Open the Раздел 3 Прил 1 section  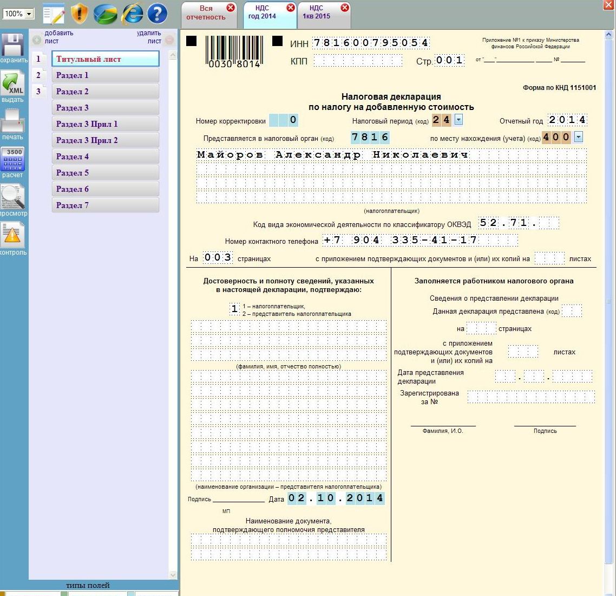pos(105,124)
